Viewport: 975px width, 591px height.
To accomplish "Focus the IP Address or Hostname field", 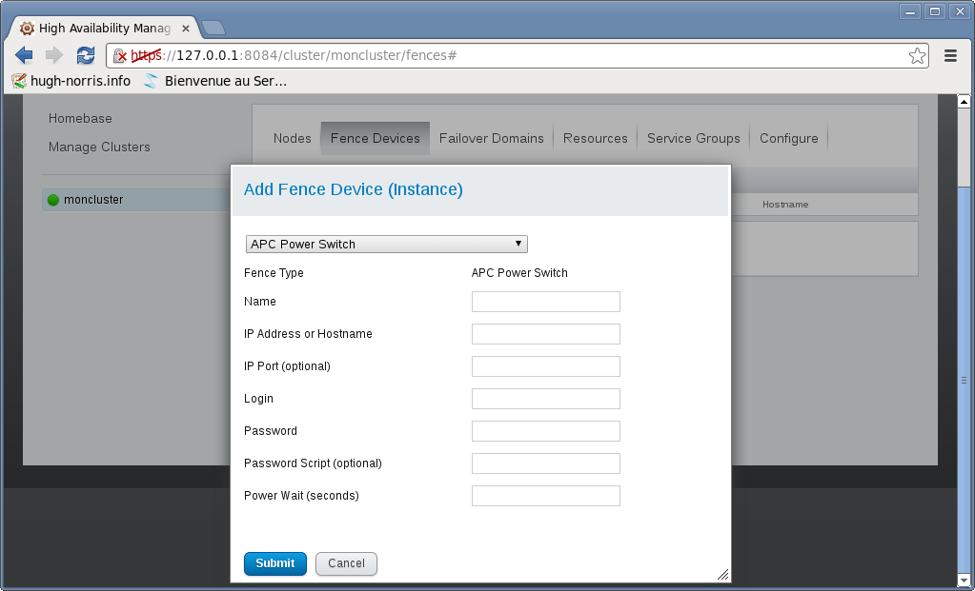I will coord(545,334).
